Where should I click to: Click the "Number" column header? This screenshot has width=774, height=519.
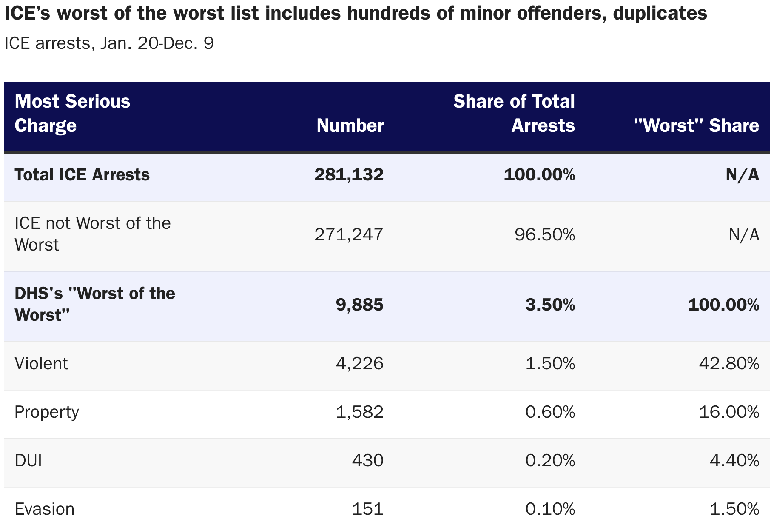[x=350, y=125]
